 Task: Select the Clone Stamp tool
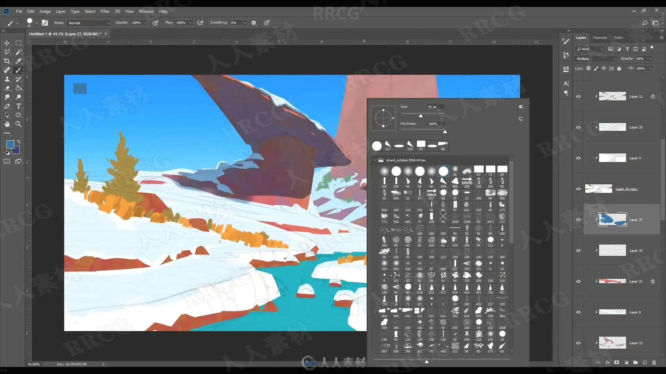[x=7, y=79]
